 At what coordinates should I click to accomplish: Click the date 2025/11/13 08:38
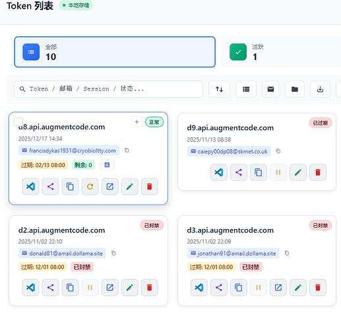point(209,139)
